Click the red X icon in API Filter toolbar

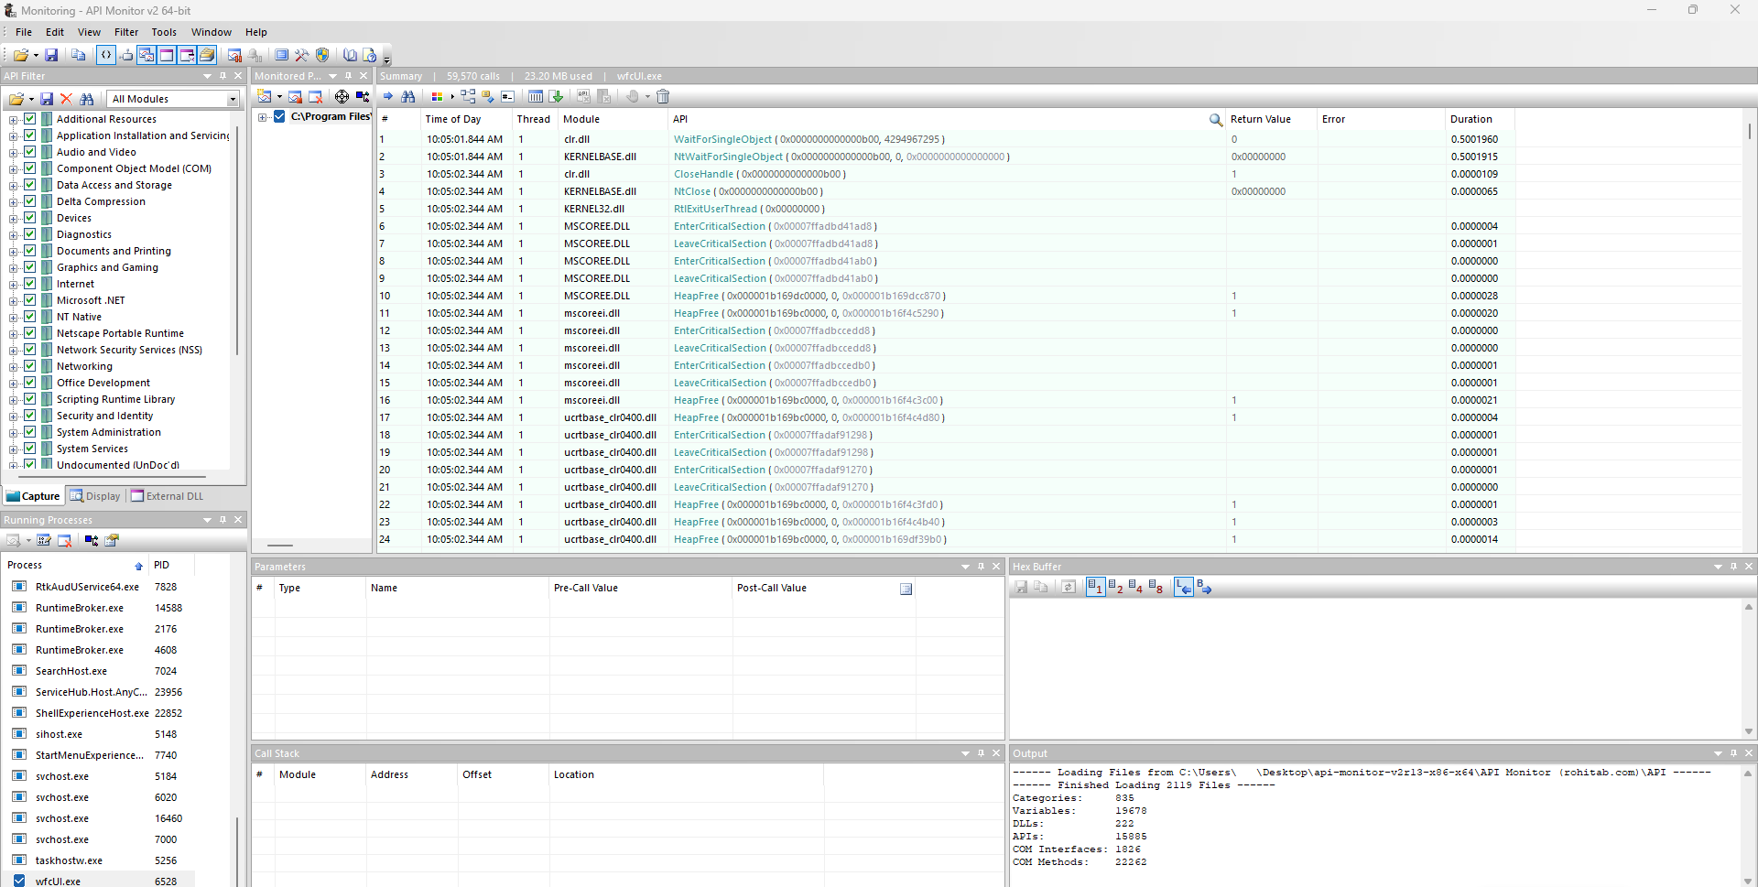[66, 99]
